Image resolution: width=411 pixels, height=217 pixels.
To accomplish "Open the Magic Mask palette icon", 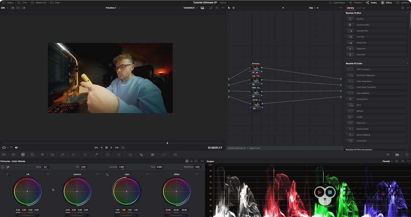I will (130, 155).
